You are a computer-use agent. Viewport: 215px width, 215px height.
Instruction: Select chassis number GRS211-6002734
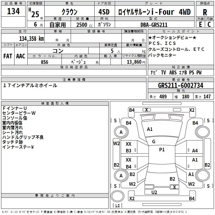(x=181, y=86)
